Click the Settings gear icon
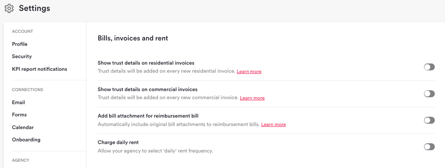The image size is (445, 168). point(9,8)
